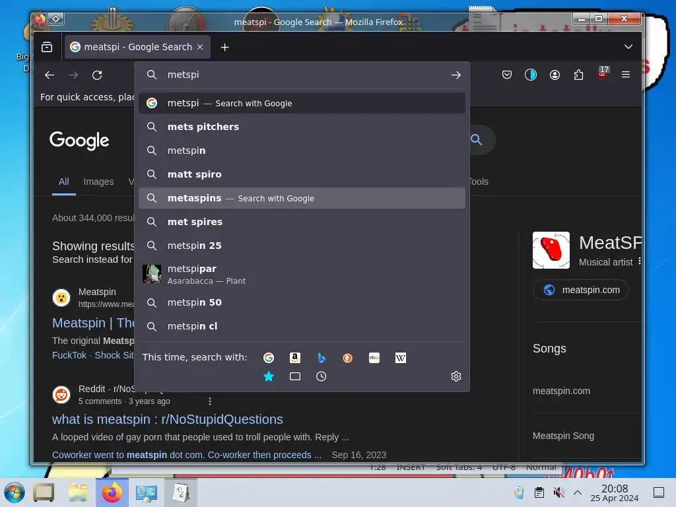Expand the list all tabs chevron
The width and height of the screenshot is (676, 507).
point(628,47)
